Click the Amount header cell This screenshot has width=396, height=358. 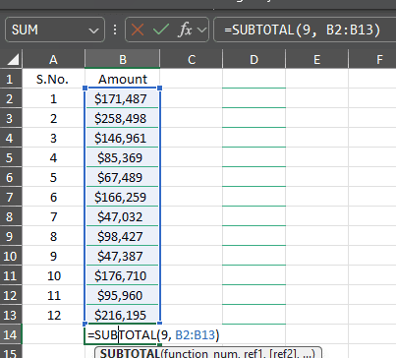(x=123, y=79)
